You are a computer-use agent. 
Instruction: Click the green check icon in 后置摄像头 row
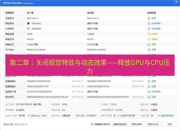pos(149,81)
